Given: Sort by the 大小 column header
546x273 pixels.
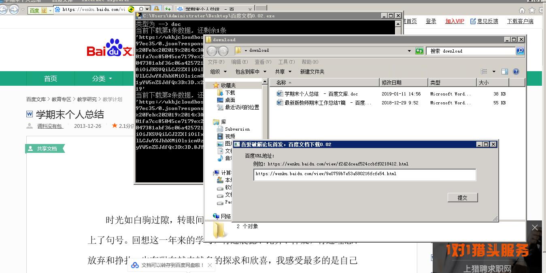Looking at the screenshot, I should pos(493,83).
